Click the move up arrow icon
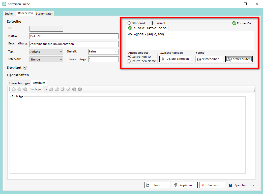The height and width of the screenshot is (194, 263). 74,89
